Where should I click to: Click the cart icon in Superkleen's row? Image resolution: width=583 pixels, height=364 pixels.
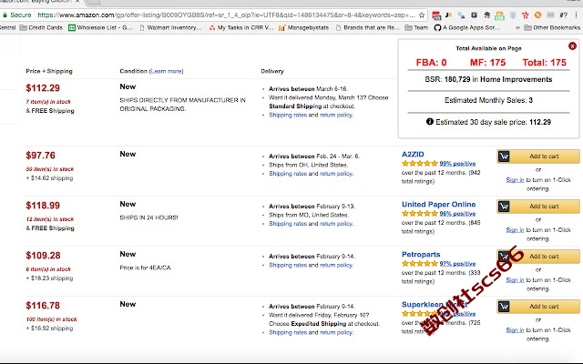(x=504, y=307)
